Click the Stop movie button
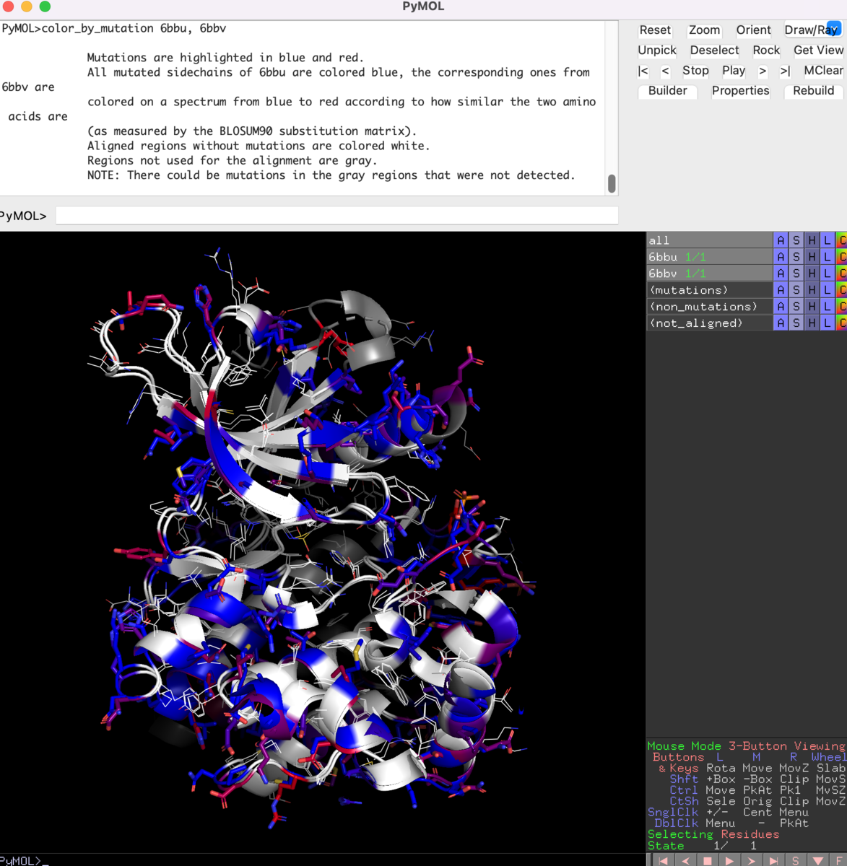Image resolution: width=847 pixels, height=866 pixels. point(695,71)
